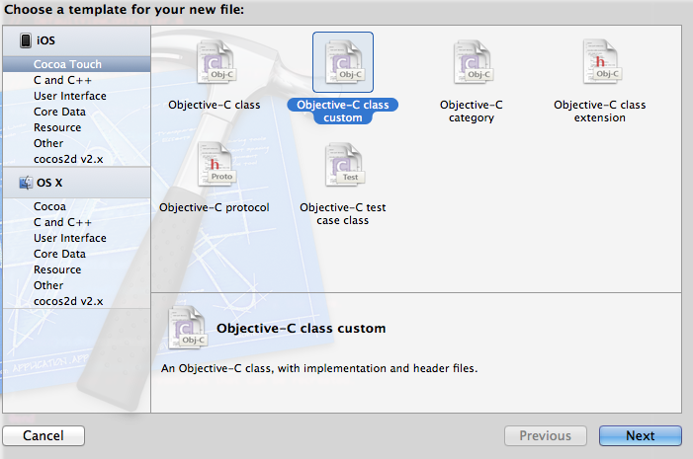Choose cocos2d v2.x under iOS
Screen dimensions: 693x459
pyautogui.click(x=76, y=159)
